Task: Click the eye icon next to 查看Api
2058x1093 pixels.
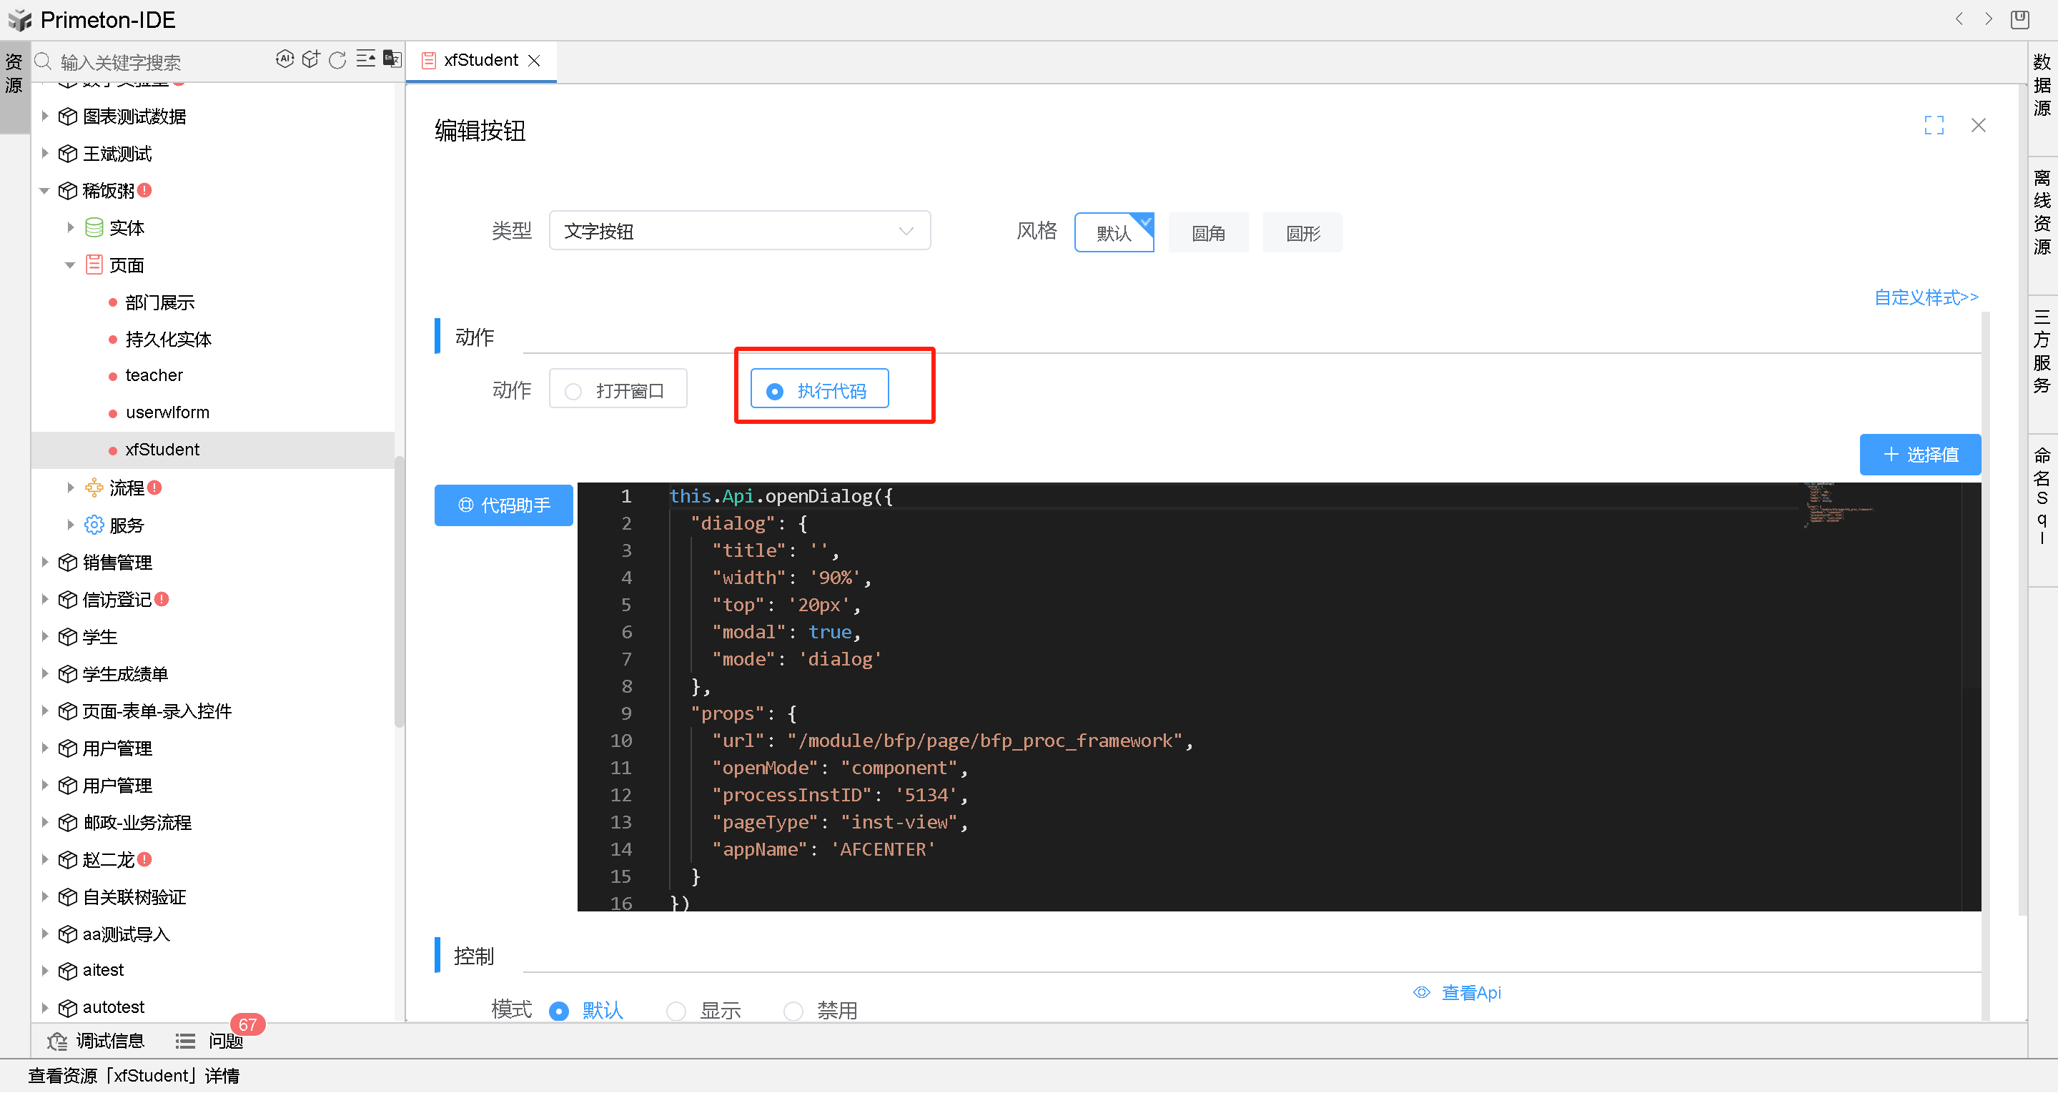Action: [x=1422, y=992]
